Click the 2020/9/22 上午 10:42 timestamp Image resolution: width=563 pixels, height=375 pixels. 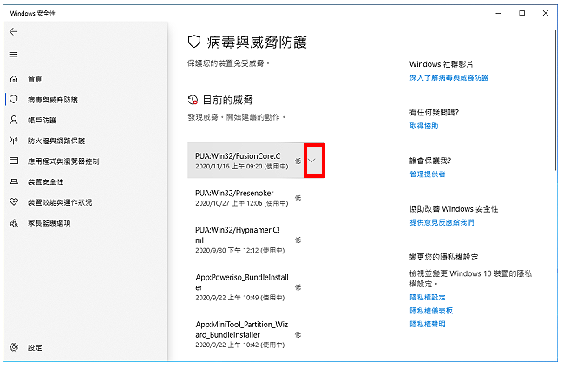point(240,345)
